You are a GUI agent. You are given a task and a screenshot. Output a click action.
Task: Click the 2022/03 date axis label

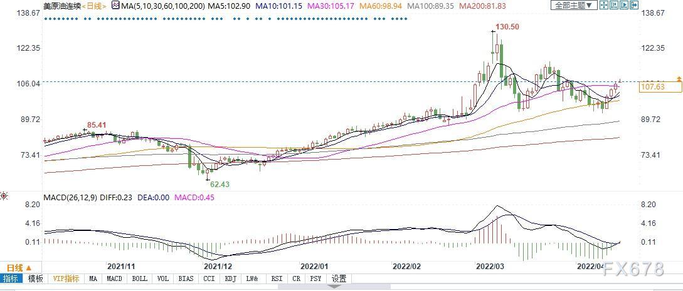(x=490, y=266)
